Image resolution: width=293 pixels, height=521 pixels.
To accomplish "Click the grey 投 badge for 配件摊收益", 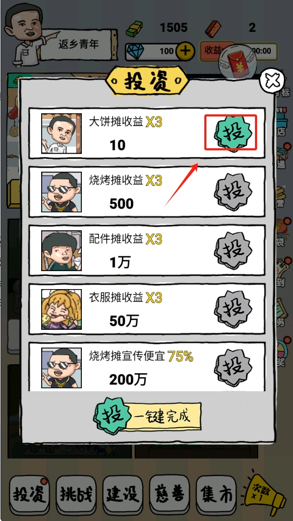I will (233, 250).
